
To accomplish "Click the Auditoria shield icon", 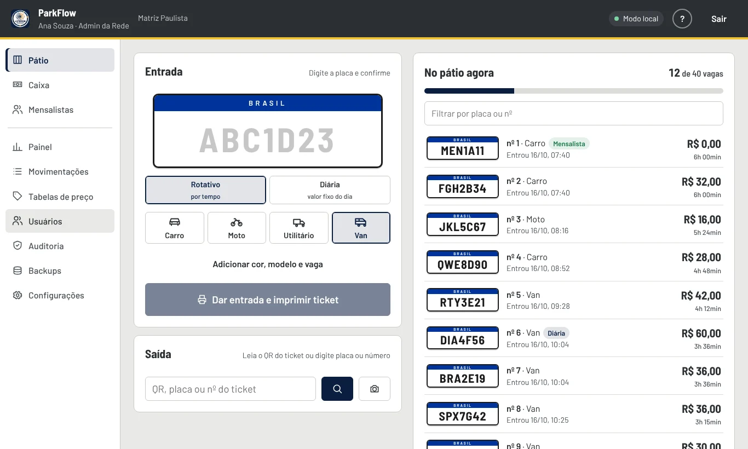I will point(18,246).
